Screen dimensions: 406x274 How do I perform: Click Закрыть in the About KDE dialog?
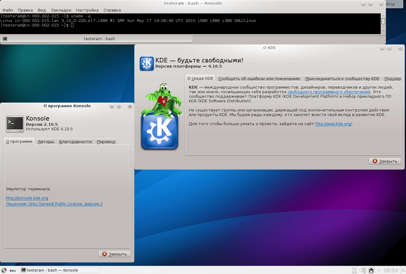[385, 161]
